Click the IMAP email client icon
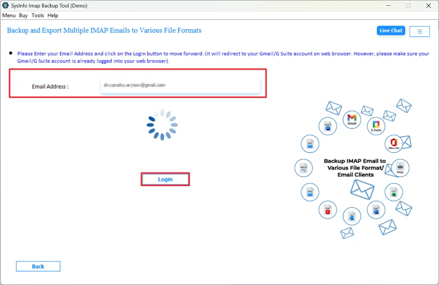This screenshot has height=285, width=439. tap(400, 167)
